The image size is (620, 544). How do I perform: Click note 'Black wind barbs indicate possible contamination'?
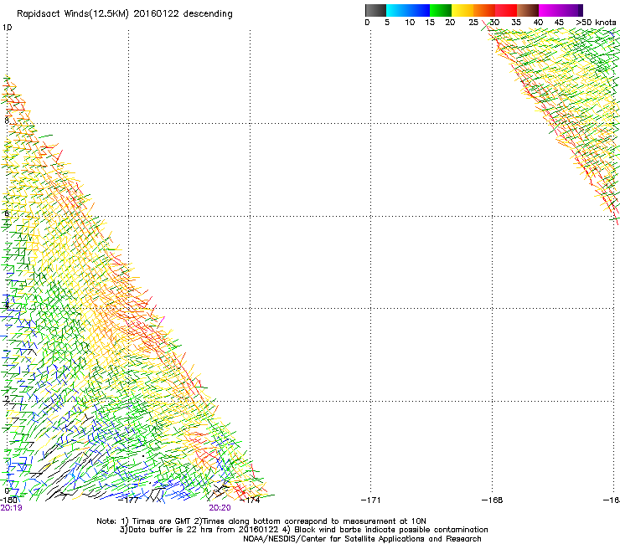(x=391, y=530)
